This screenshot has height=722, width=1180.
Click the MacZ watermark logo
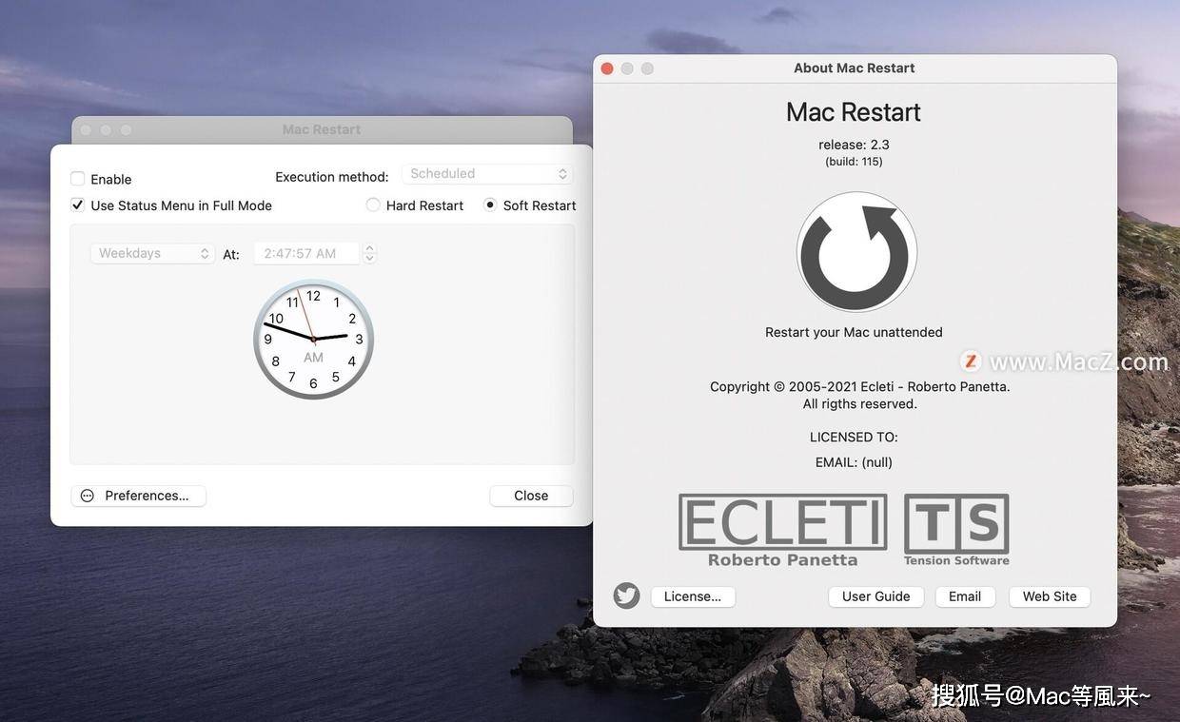point(970,361)
